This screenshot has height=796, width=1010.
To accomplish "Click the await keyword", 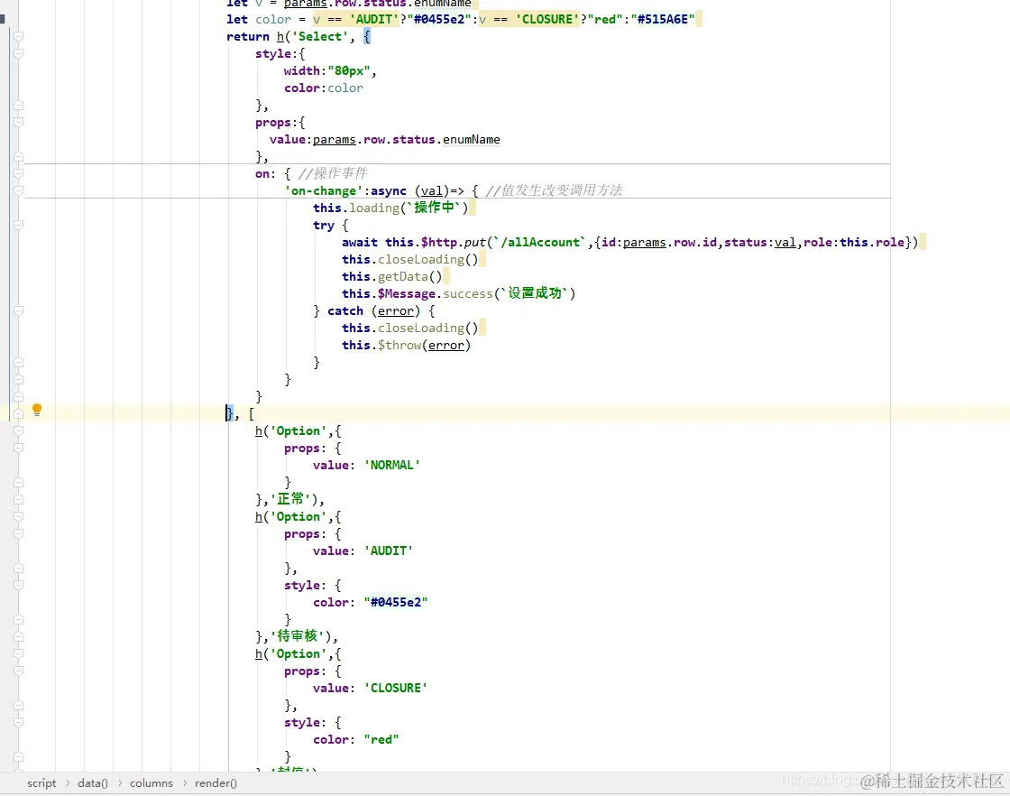I will [x=360, y=243].
